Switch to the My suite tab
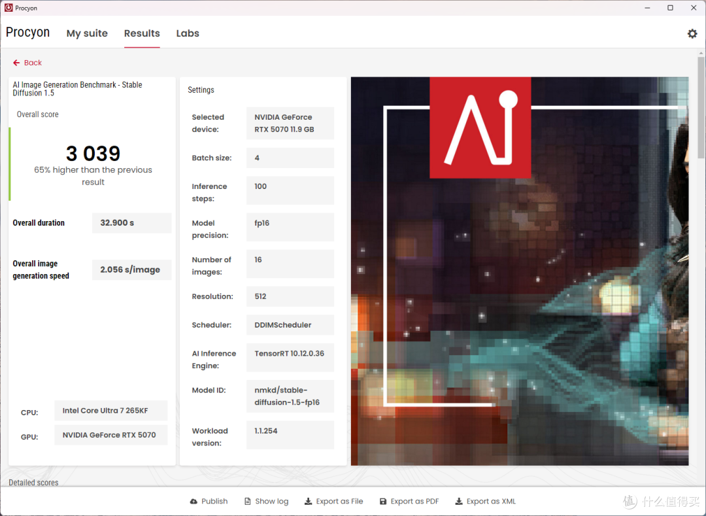Image resolution: width=706 pixels, height=516 pixels. tap(87, 33)
